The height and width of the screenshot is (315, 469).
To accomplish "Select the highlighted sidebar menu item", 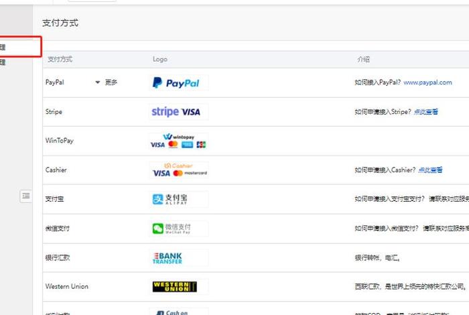I will tap(20, 47).
